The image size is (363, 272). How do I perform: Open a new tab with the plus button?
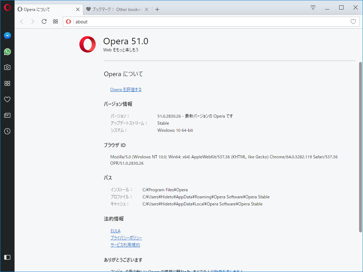157,10
